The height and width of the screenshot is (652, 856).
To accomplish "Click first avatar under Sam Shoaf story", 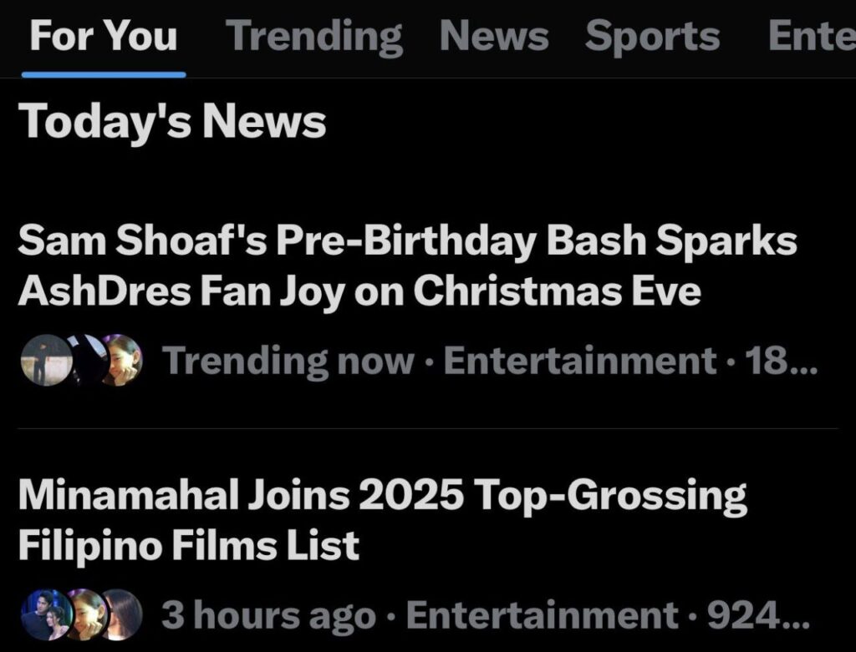I will click(43, 361).
